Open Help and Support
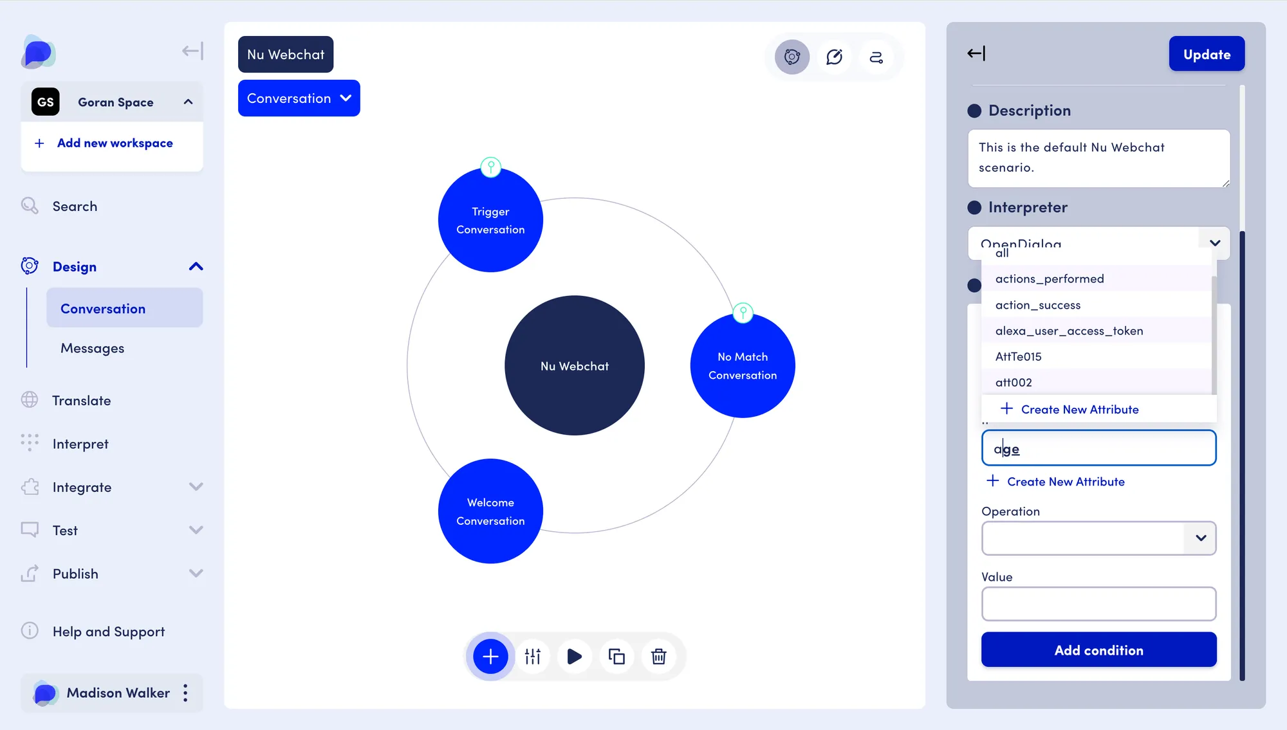 109,632
